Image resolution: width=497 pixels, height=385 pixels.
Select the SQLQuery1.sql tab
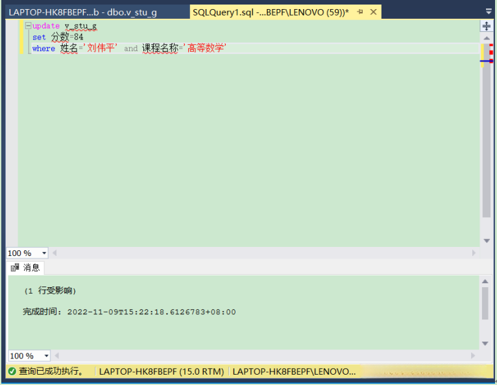tap(271, 12)
